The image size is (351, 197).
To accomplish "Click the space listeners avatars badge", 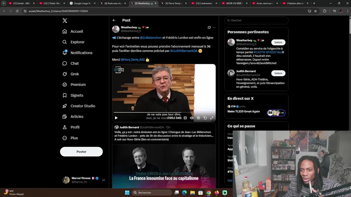I will coord(276,113).
